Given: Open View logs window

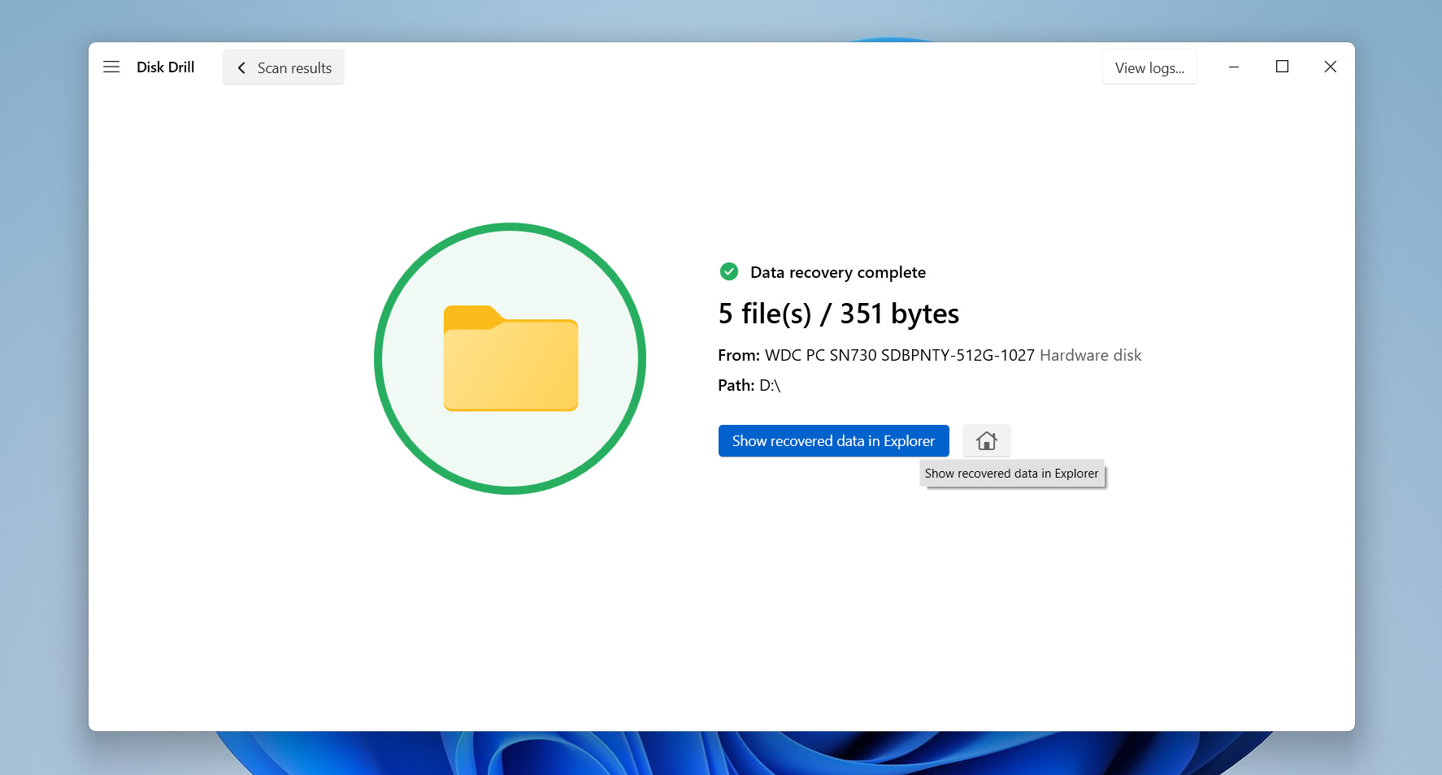Looking at the screenshot, I should [1149, 67].
